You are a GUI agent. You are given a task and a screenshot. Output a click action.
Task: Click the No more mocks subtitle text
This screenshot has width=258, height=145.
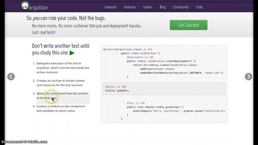coord(87,26)
